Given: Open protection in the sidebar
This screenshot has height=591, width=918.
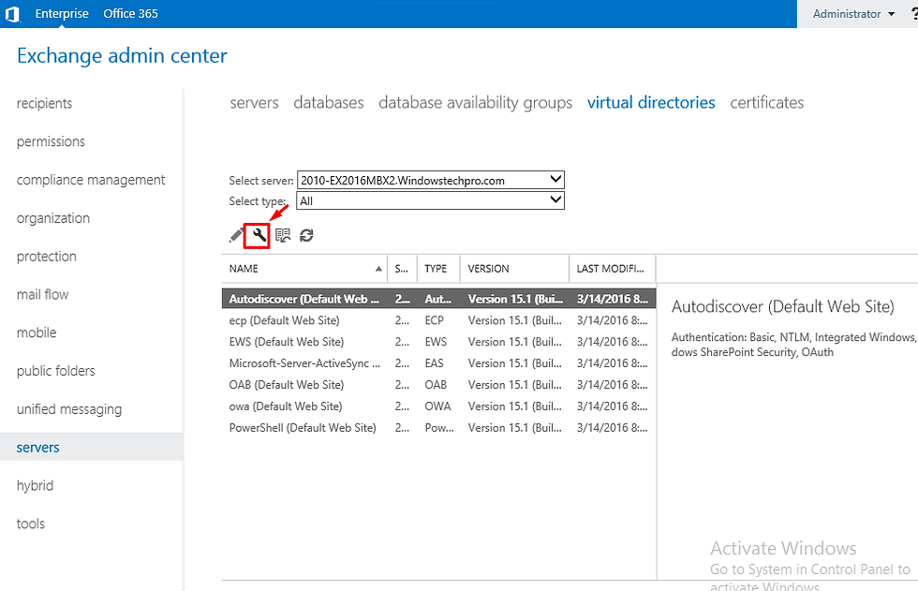Looking at the screenshot, I should [47, 257].
